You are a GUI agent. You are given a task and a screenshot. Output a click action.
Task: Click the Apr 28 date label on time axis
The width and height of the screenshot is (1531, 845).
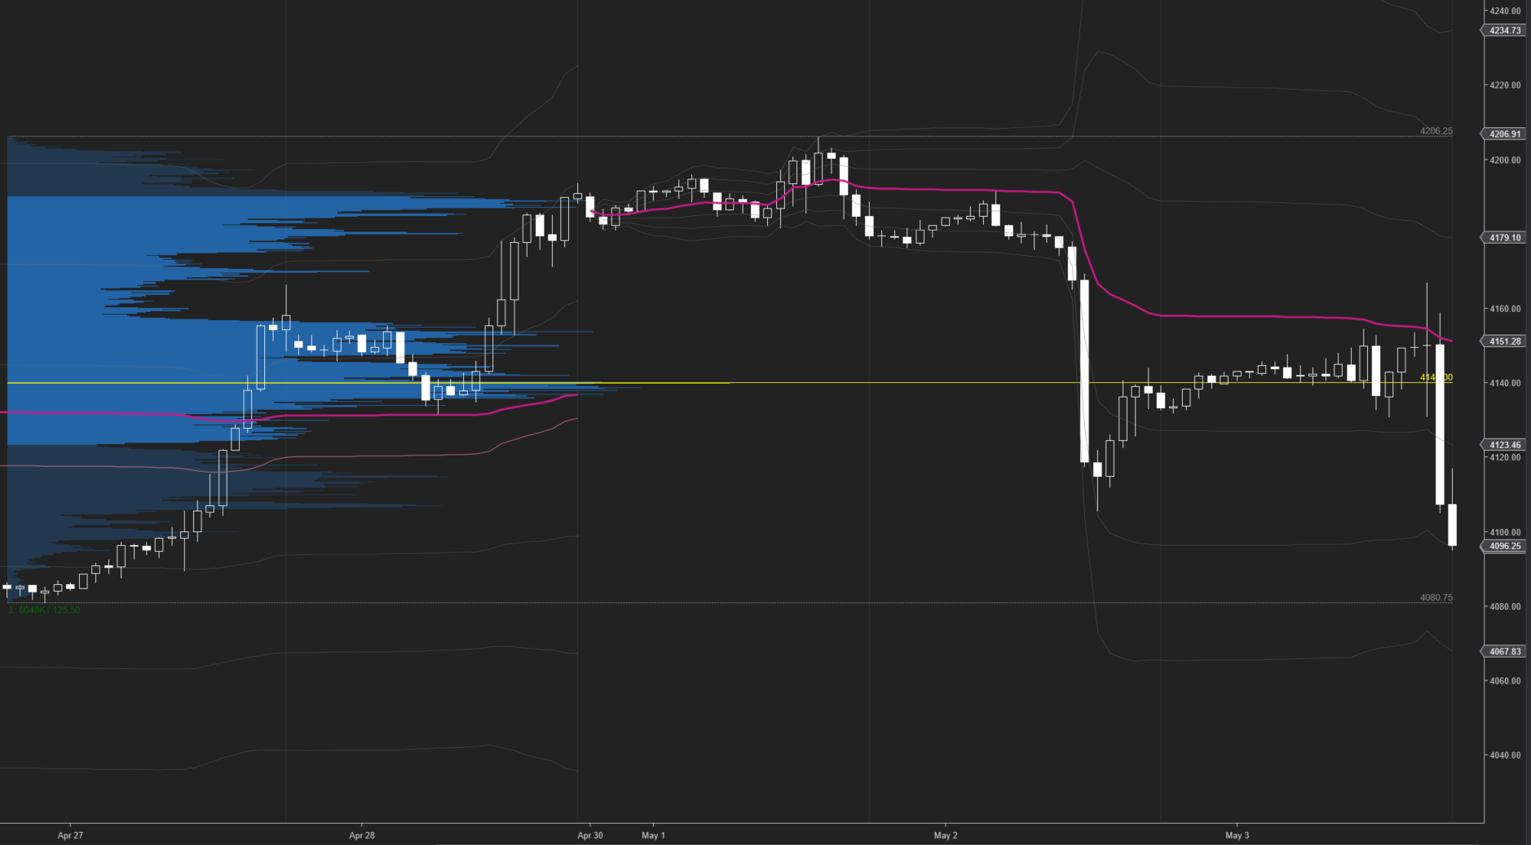[362, 835]
